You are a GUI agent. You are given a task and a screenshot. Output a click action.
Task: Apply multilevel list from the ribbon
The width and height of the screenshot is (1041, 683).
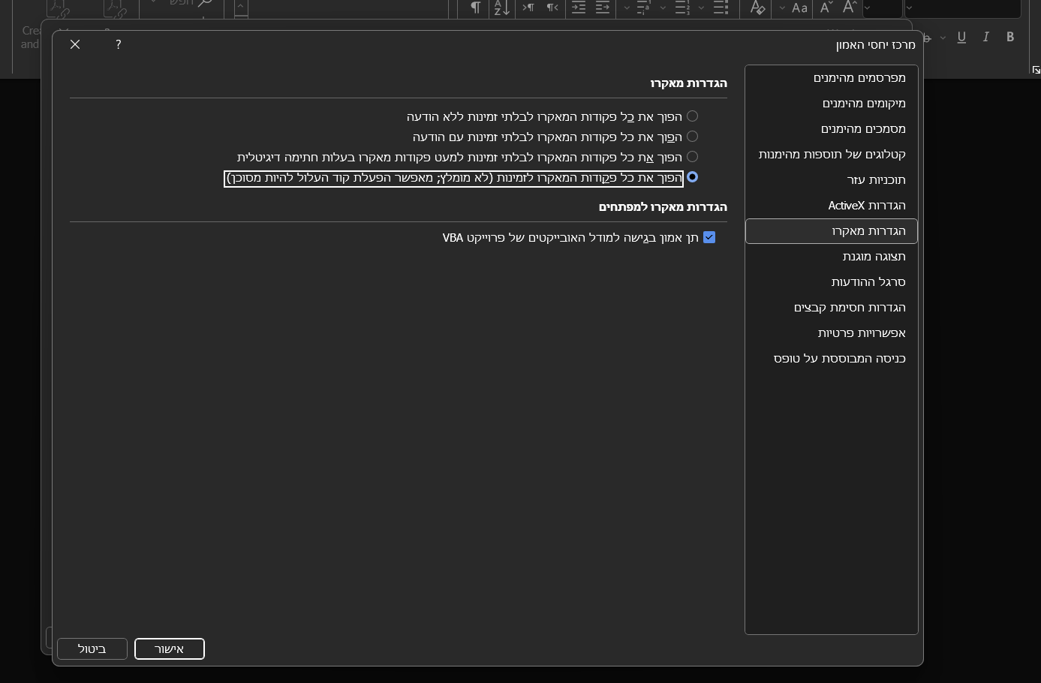(x=643, y=8)
